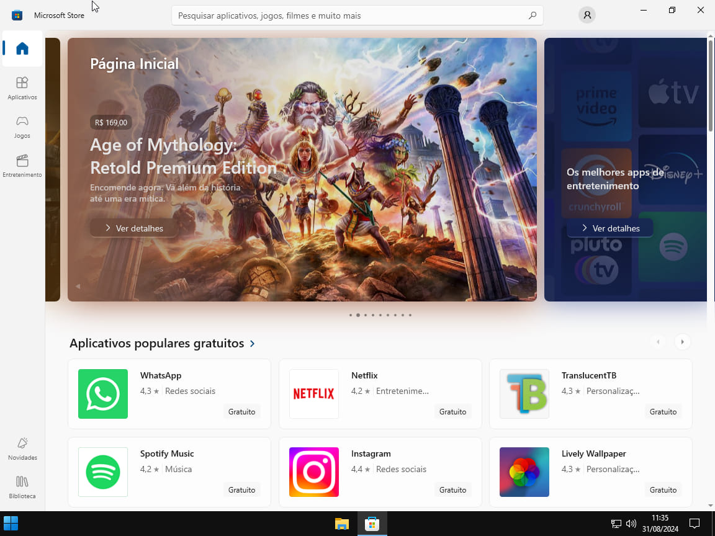Viewport: 715px width, 536px height.
Task: Click the Instagram title text
Action: [x=371, y=453]
